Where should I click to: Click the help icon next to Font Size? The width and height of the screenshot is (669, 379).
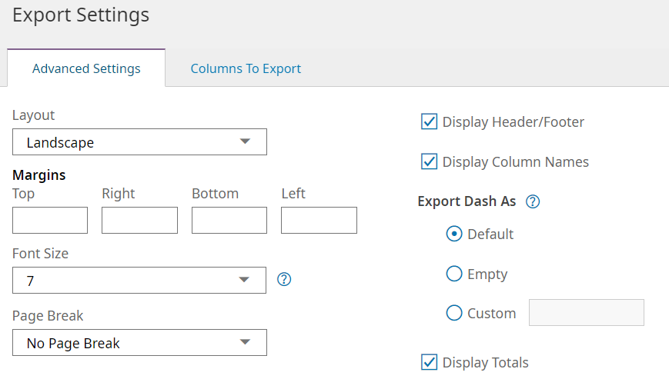click(284, 279)
